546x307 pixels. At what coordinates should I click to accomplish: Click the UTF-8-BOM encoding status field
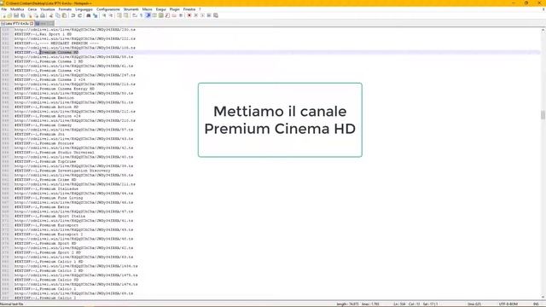pos(508,304)
